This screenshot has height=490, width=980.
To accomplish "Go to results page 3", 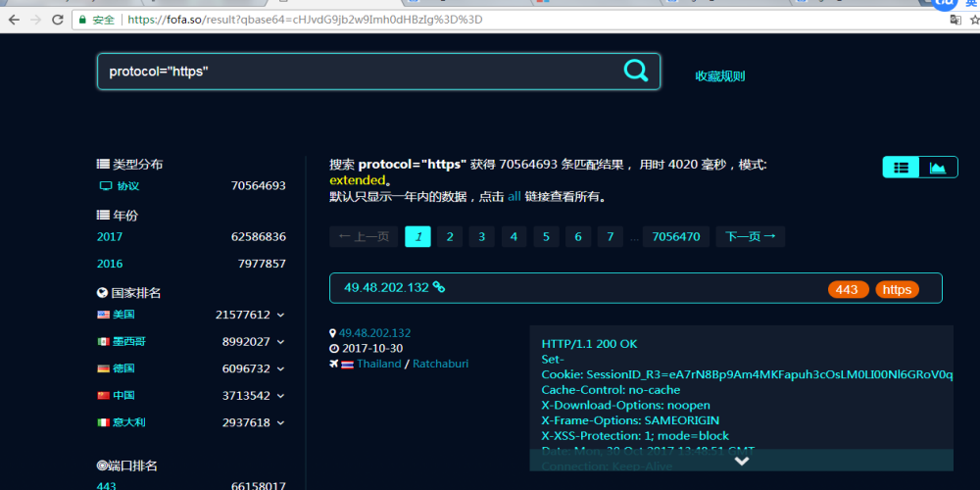I will [481, 236].
